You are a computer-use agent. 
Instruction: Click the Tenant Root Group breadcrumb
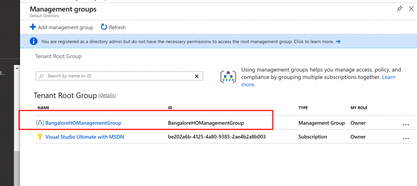[x=59, y=56]
